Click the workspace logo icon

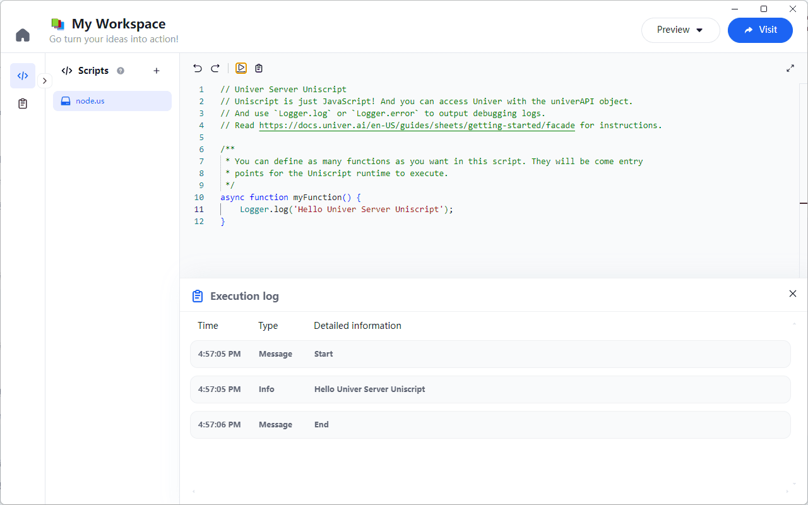pos(58,24)
